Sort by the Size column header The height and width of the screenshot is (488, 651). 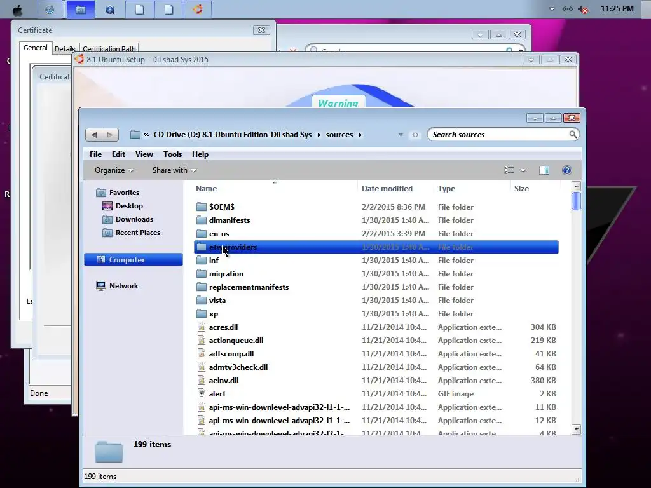535,188
